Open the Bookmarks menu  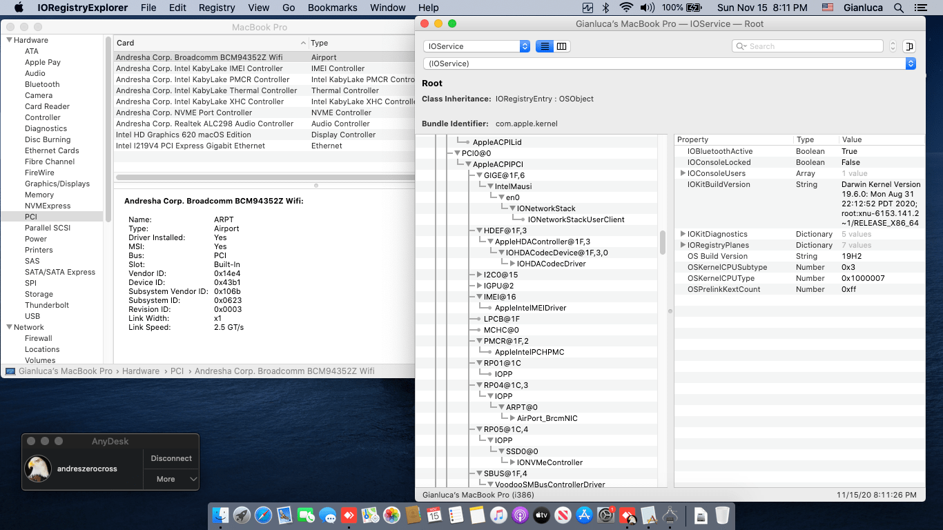tap(333, 8)
